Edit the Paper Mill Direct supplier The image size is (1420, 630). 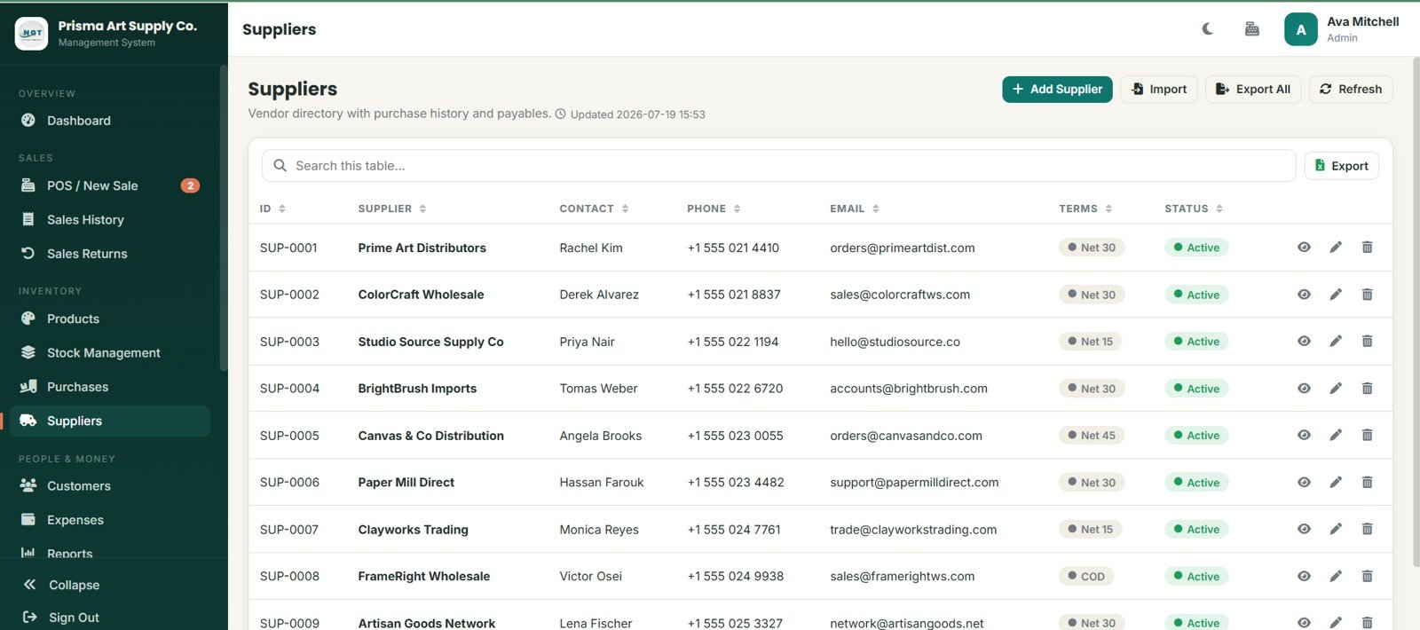(1336, 483)
